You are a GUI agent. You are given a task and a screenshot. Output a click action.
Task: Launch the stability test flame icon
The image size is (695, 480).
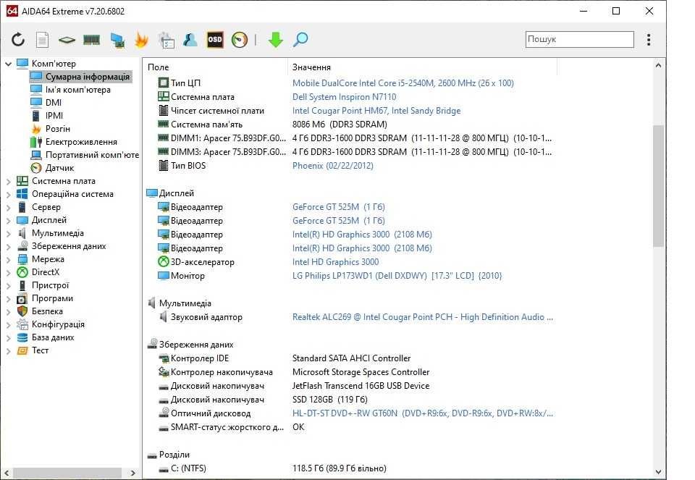pos(141,40)
